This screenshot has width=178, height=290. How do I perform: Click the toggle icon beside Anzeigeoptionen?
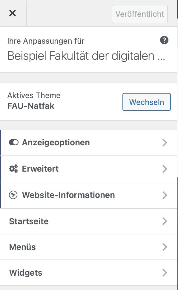[14, 142]
